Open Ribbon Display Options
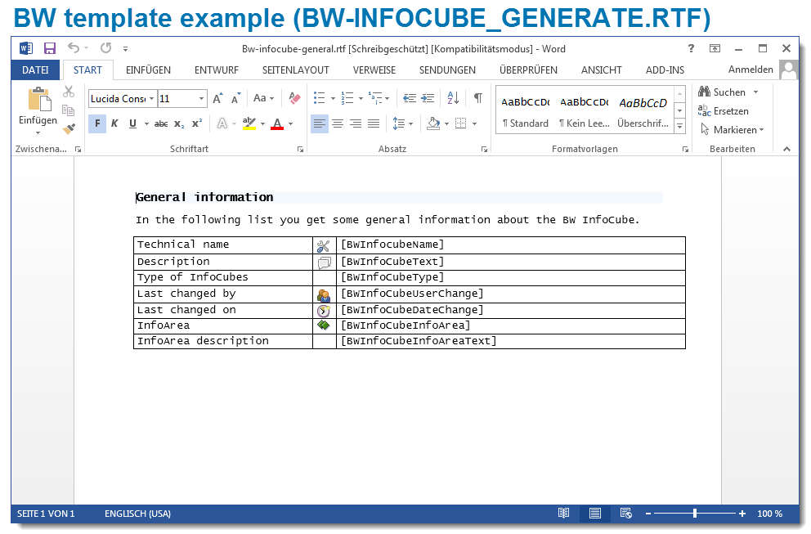The image size is (811, 534). (x=715, y=48)
